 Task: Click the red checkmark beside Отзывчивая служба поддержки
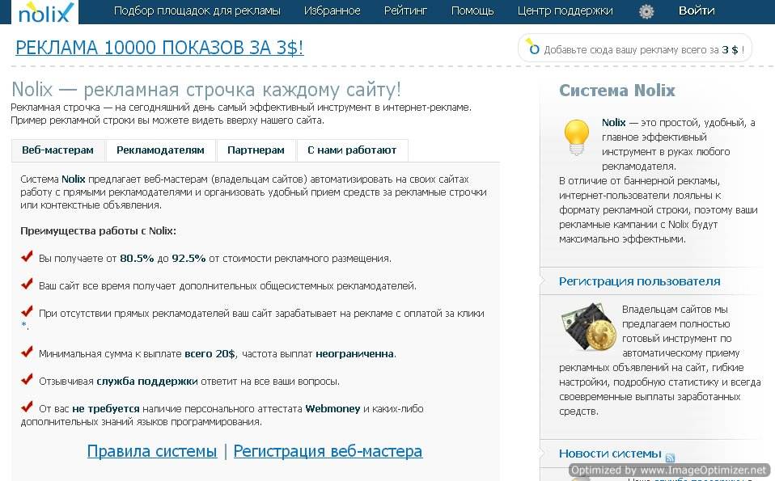pos(27,379)
